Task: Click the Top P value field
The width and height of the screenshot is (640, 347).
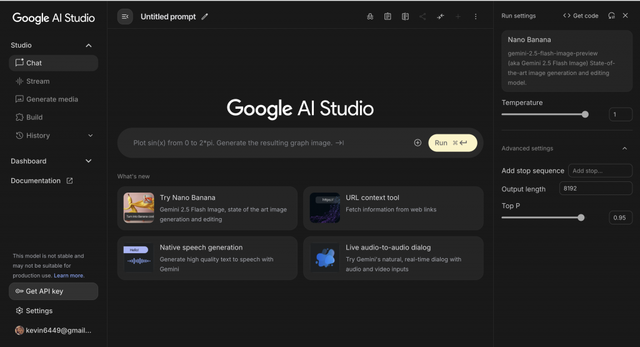Action: [x=621, y=218]
